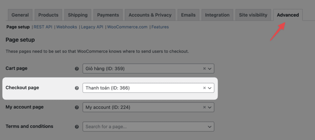The width and height of the screenshot is (315, 140).
Task: Clear the Cart page selection with x
Action: 204,69
